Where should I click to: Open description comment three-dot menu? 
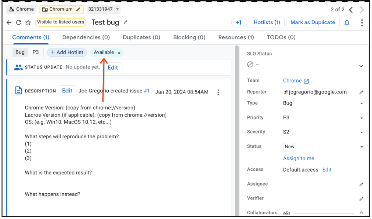click(x=218, y=92)
